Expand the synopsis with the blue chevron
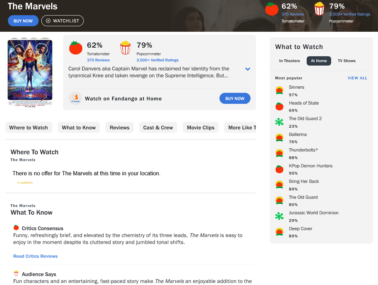Viewport: 378px width, 285px height. [248, 69]
